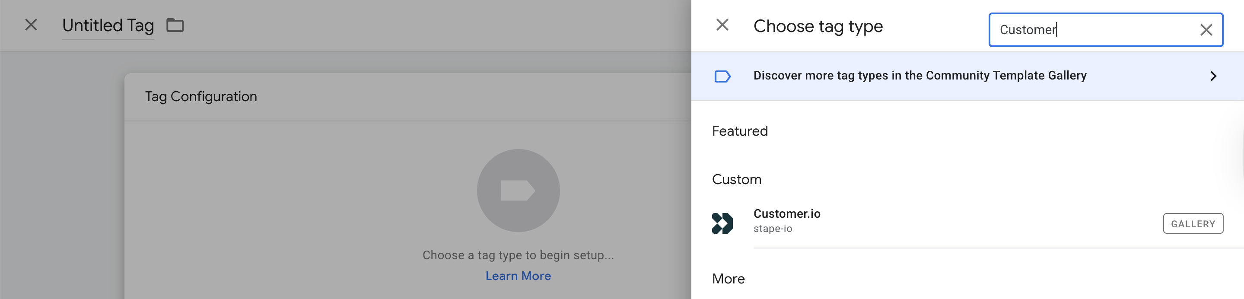Expand Community Template Gallery chevron arrow
The image size is (1244, 299).
click(1213, 76)
